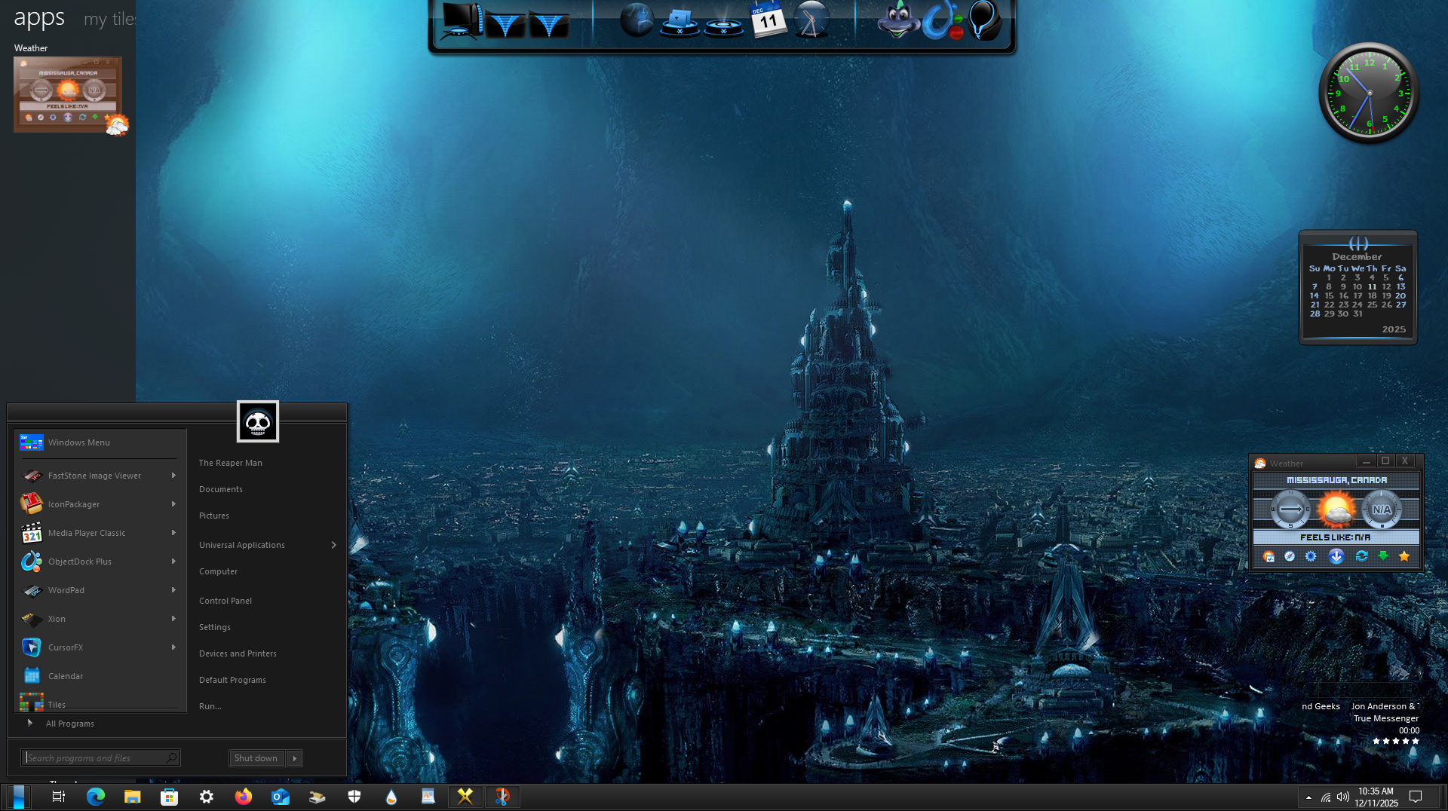The height and width of the screenshot is (811, 1448).
Task: Open the Shut down options arrow
Action: pyautogui.click(x=295, y=758)
